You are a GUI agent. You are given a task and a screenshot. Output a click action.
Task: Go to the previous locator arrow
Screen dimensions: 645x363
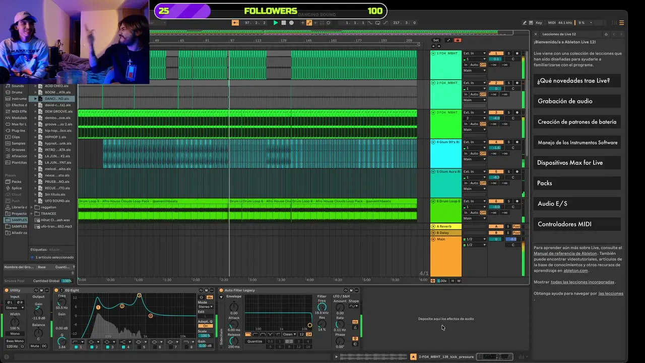pos(433,46)
